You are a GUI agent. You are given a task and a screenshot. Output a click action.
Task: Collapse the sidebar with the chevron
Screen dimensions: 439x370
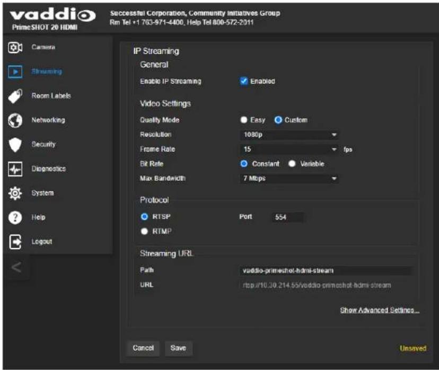(x=16, y=267)
